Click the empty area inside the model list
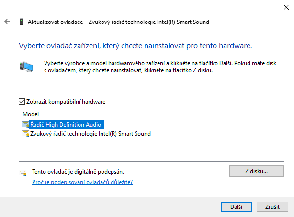Viewport: 294px width, 217px height. coord(151,149)
